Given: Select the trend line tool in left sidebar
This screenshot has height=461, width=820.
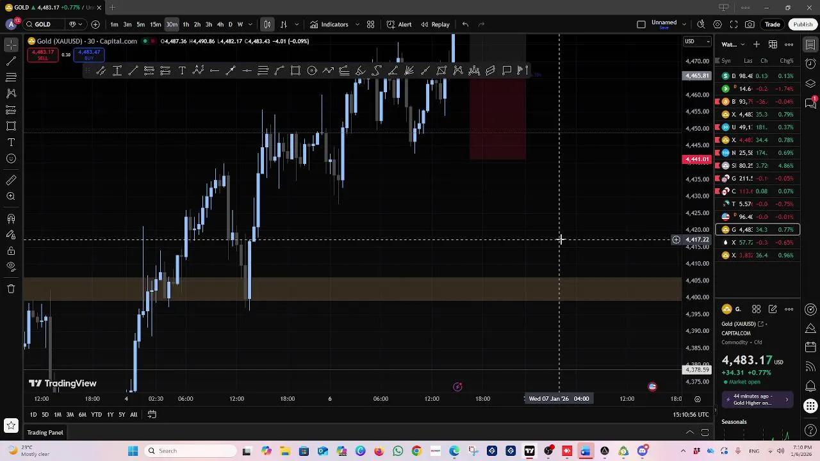Looking at the screenshot, I should [11, 61].
